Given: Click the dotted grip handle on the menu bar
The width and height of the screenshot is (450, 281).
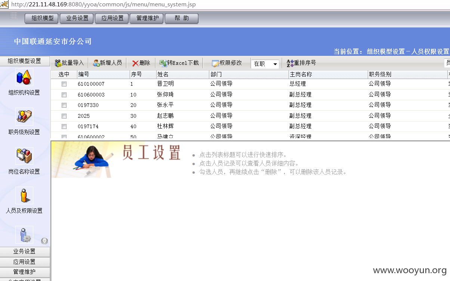Looking at the screenshot, I should [13, 15].
